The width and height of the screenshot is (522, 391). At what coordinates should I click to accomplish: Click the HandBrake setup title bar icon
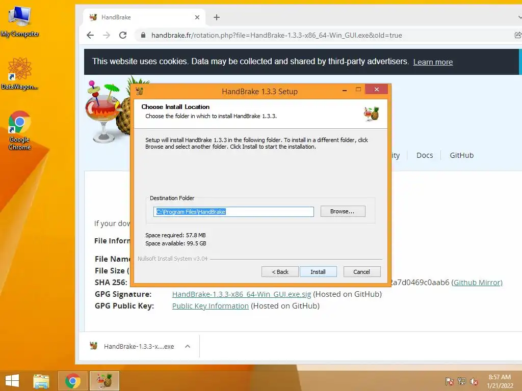pyautogui.click(x=140, y=91)
